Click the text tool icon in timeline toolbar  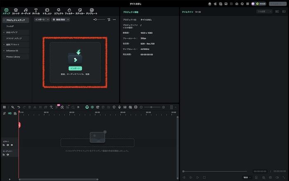pos(51,107)
